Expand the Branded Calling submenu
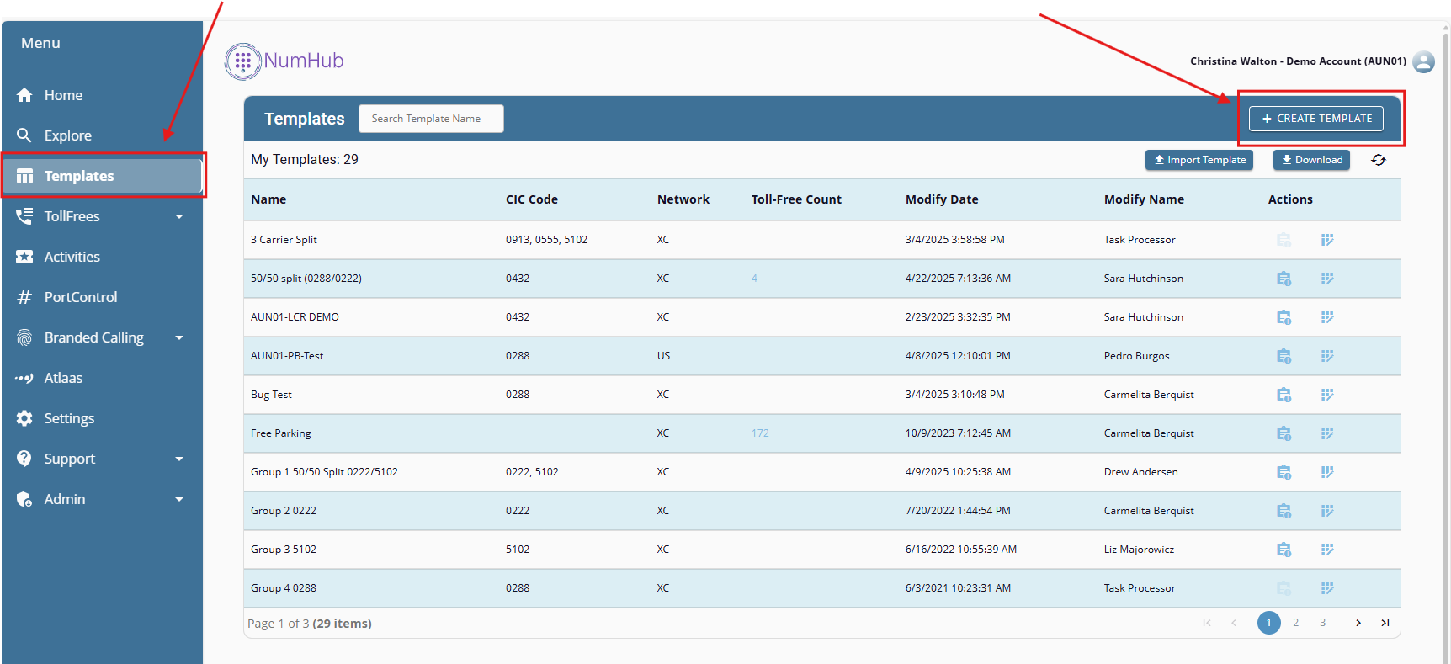 coord(178,337)
